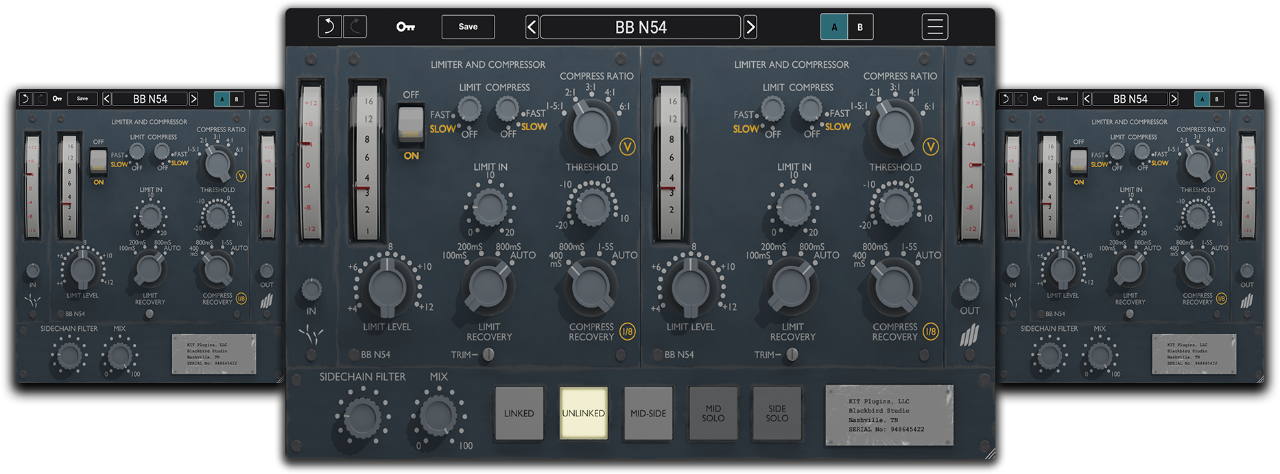Click yellow V icon in center plugin's left channel
This screenshot has height=474, width=1280.
(627, 147)
